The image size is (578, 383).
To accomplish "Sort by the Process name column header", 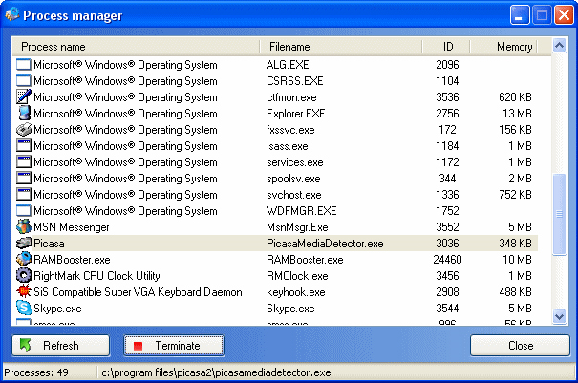I will coord(136,47).
